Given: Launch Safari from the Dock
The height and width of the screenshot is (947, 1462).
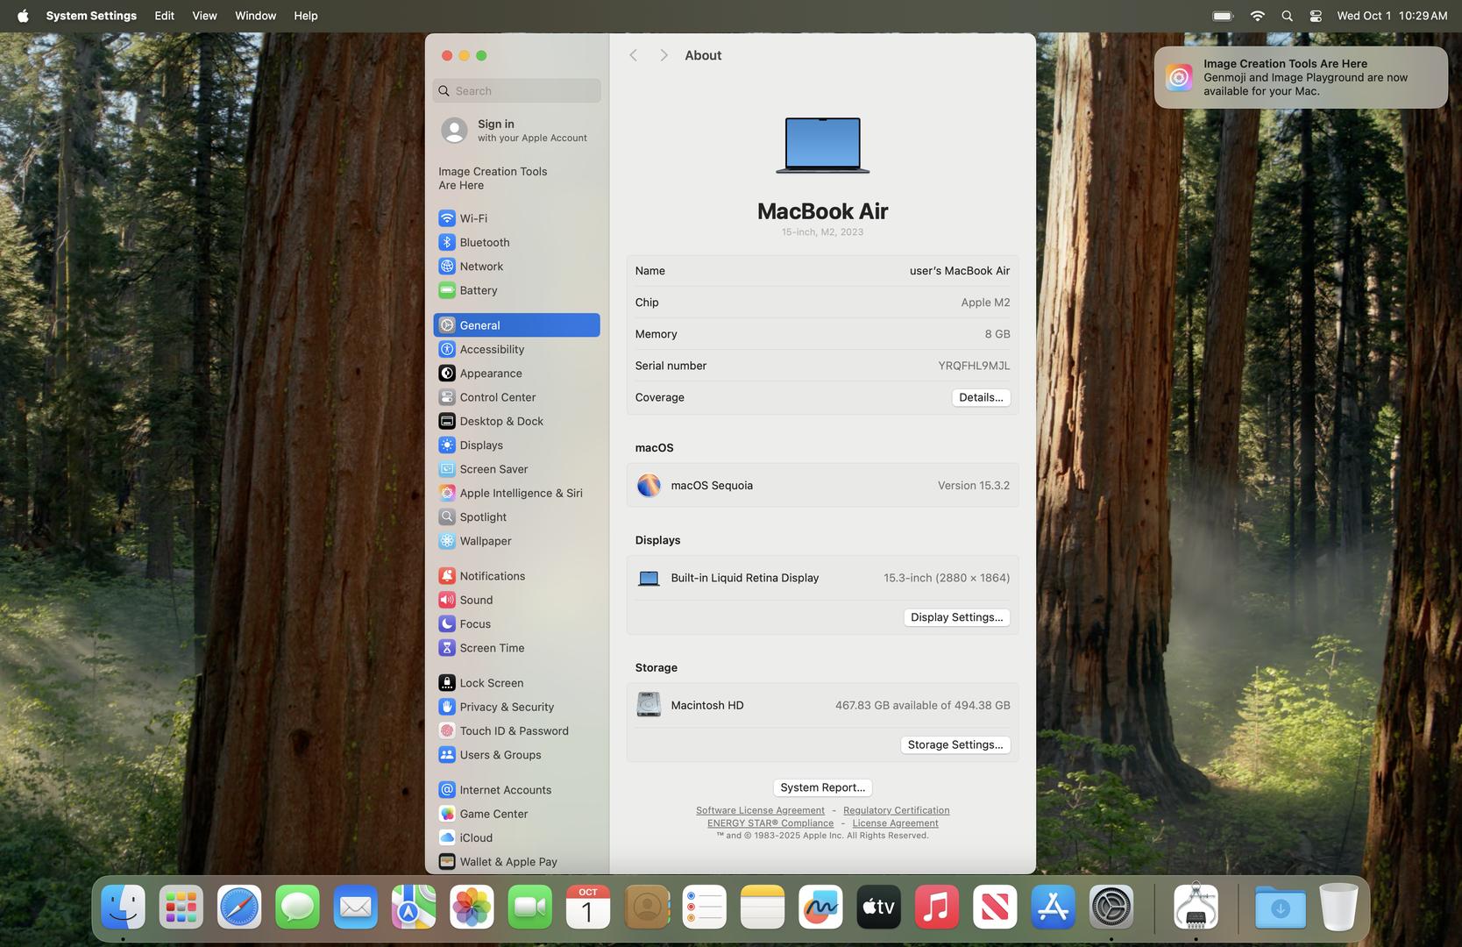Looking at the screenshot, I should click(239, 907).
